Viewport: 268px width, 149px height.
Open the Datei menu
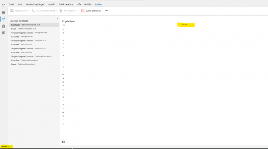pyautogui.click(x=11, y=4)
